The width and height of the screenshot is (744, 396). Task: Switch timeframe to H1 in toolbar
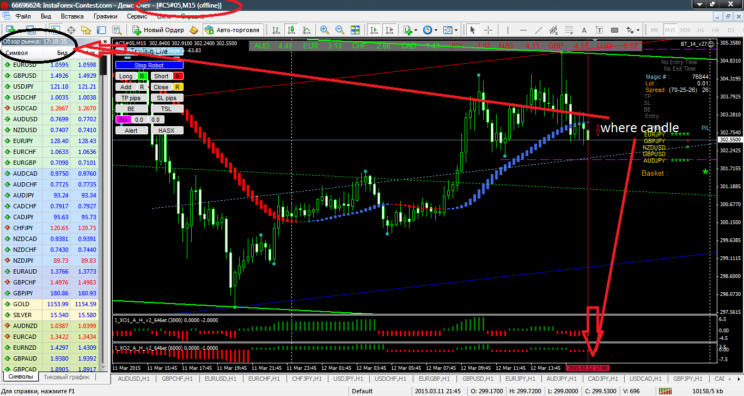(700, 29)
